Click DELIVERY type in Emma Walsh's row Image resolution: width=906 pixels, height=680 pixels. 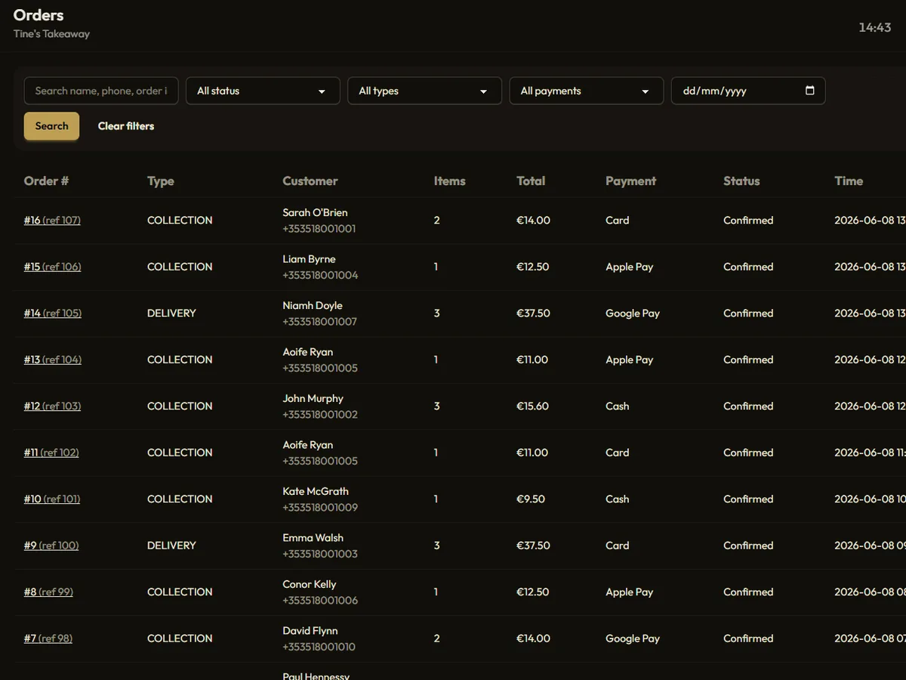tap(171, 546)
